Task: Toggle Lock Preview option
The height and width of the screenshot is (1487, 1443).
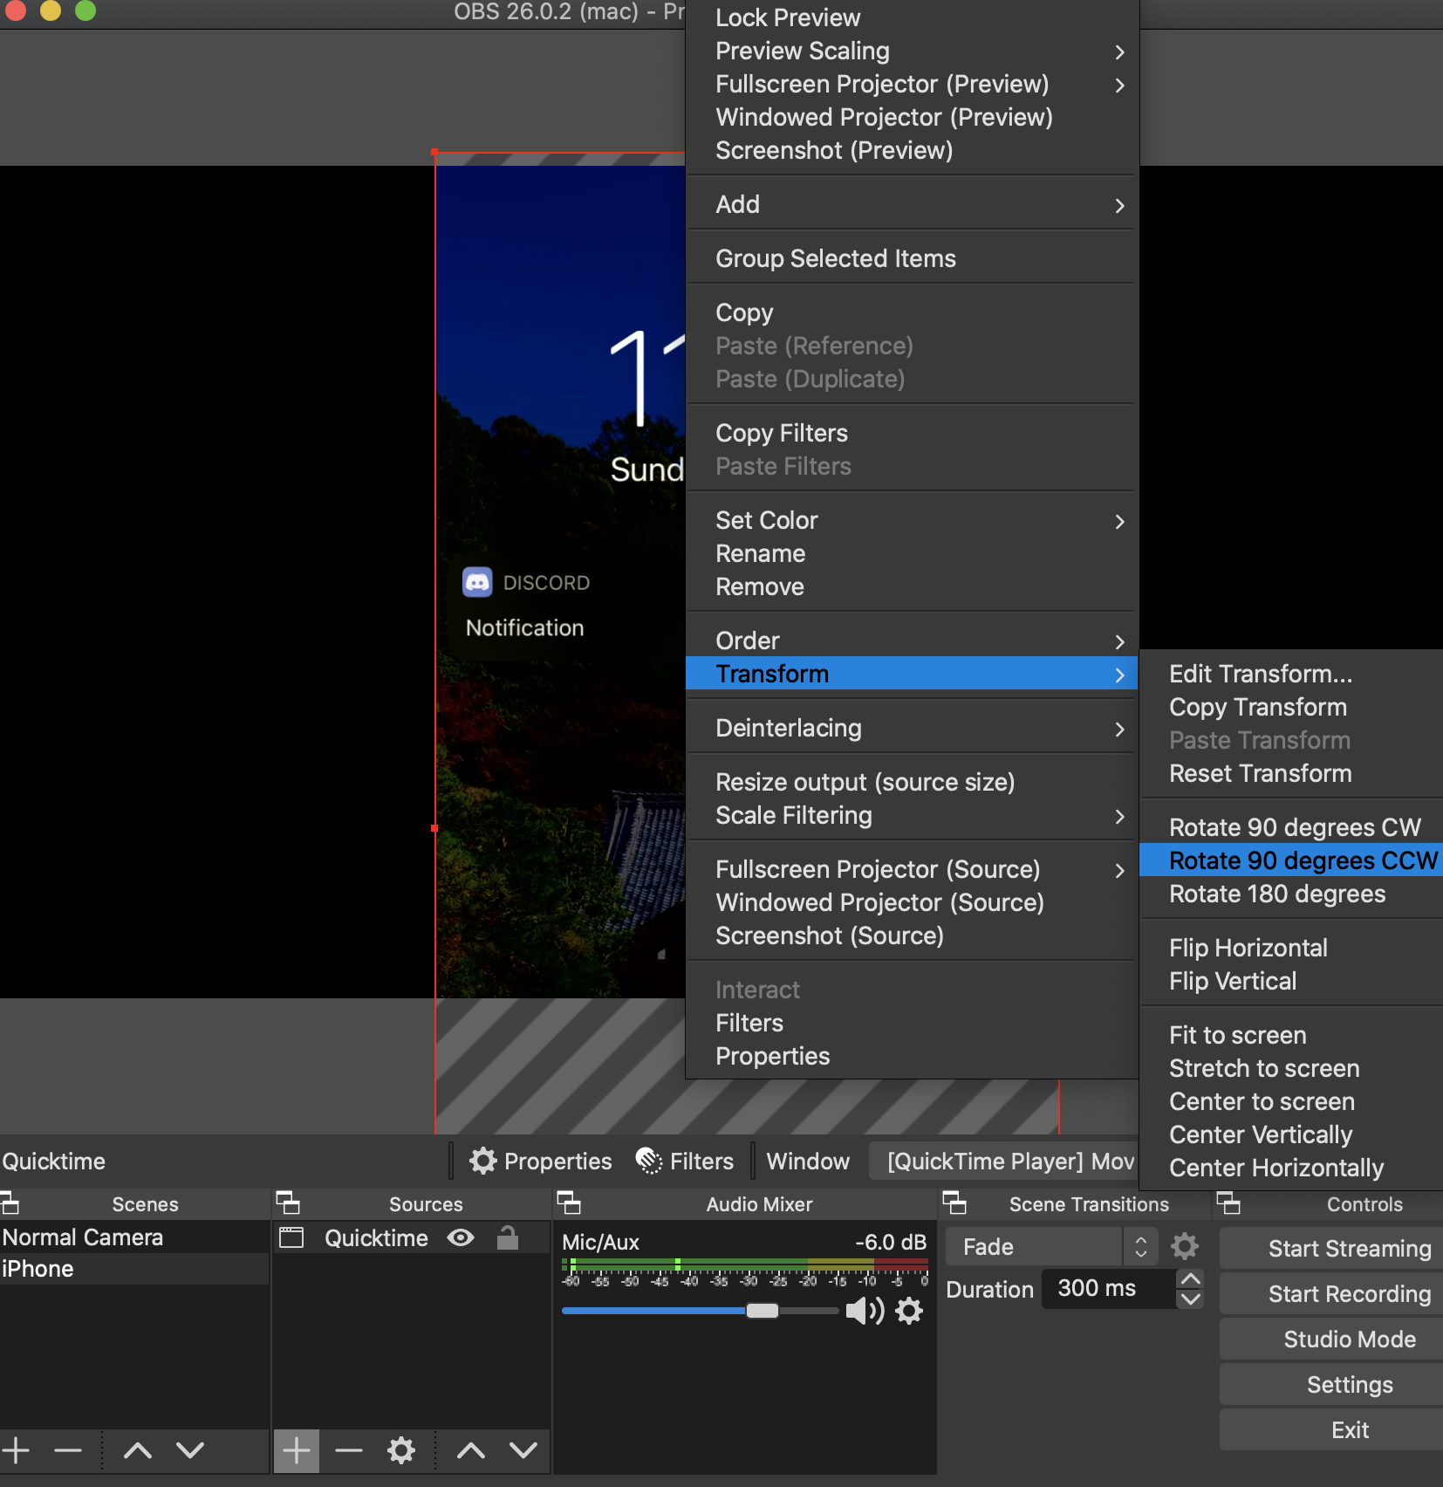Action: coord(913,17)
